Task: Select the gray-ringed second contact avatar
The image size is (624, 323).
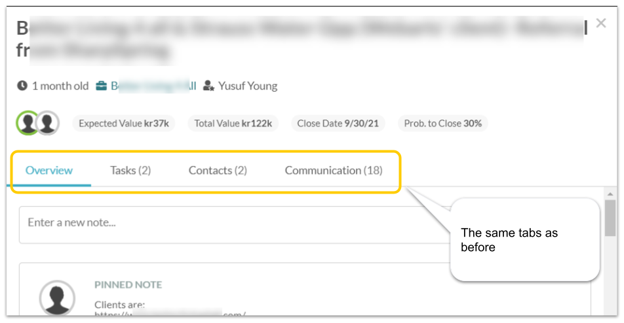Action: (x=48, y=123)
